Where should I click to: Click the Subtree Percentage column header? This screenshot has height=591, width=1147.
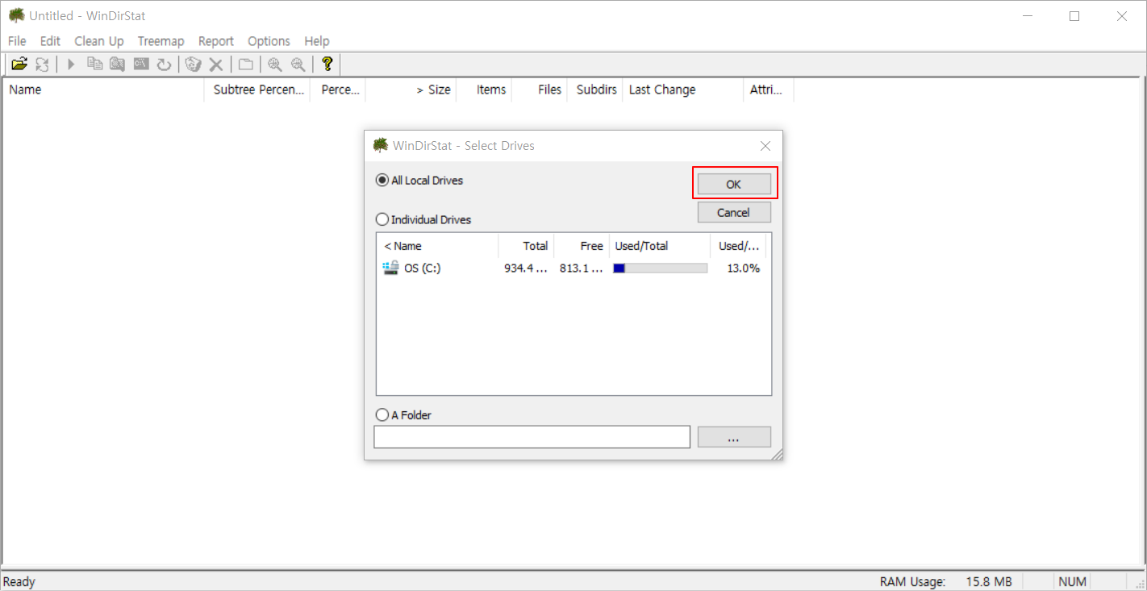[257, 89]
